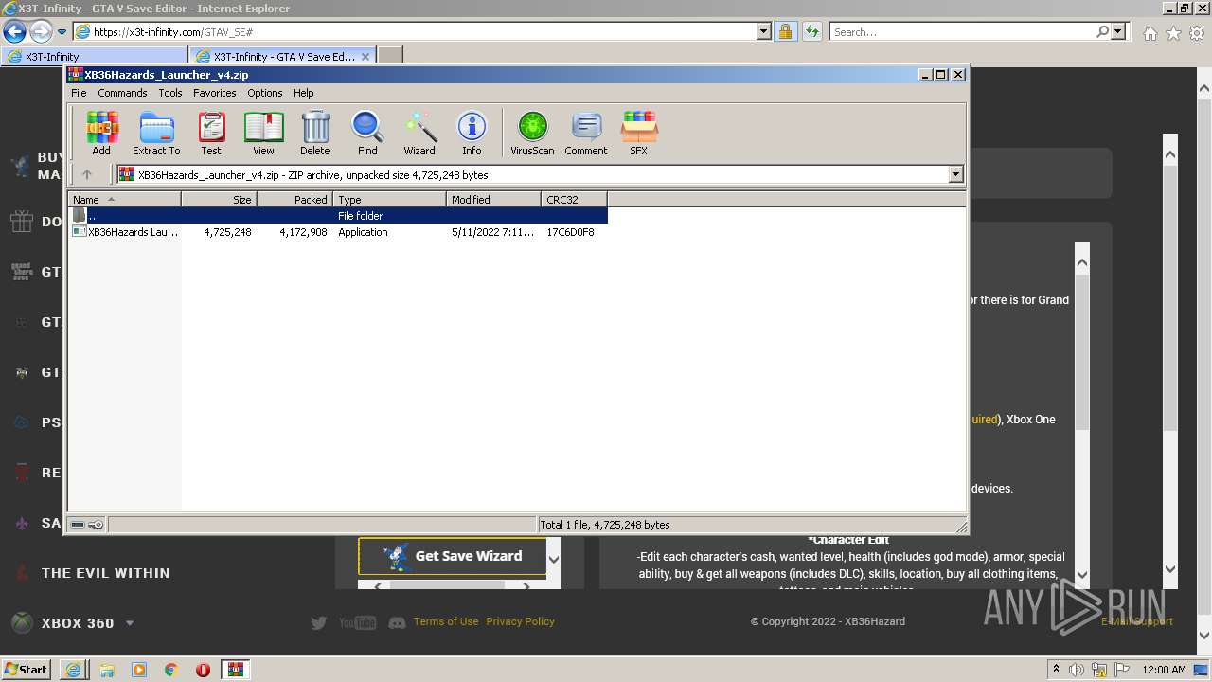Select the GTA V Save Editor tab

point(282,56)
